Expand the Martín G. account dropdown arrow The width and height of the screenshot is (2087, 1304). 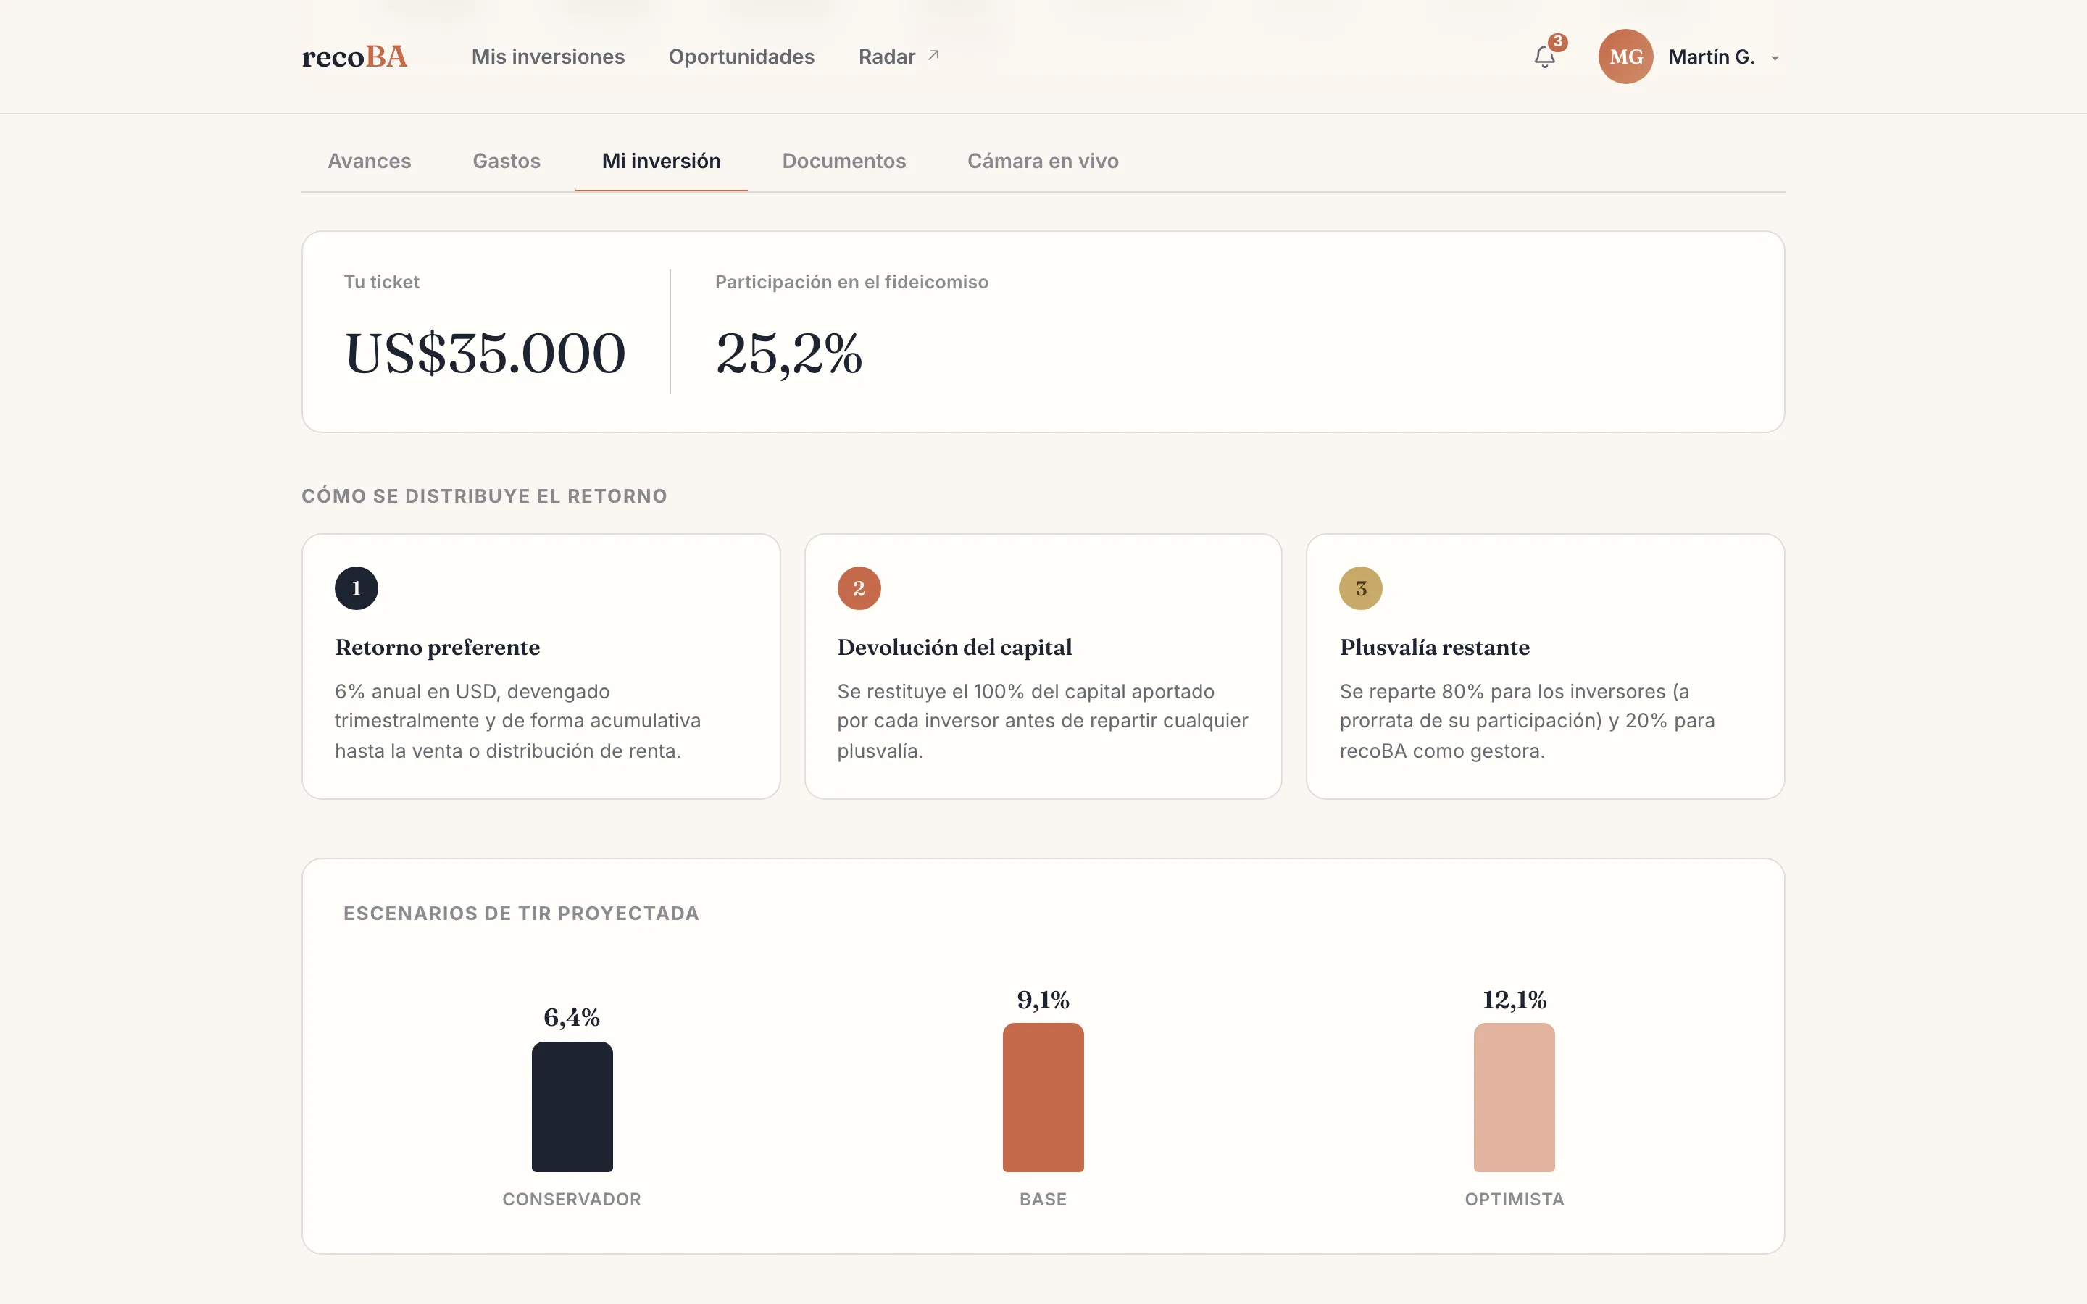pos(1775,59)
